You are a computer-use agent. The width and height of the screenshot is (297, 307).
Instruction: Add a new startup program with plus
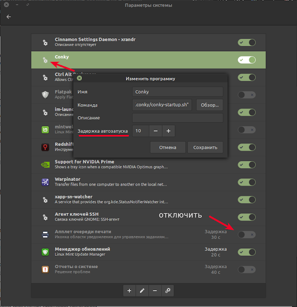point(129,291)
